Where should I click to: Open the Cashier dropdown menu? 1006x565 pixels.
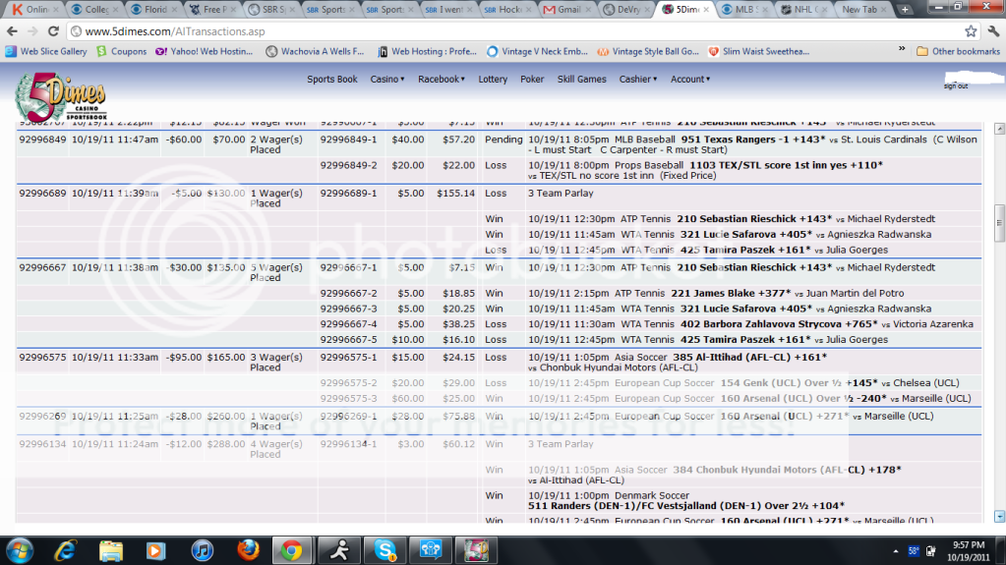tap(638, 80)
